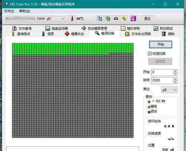Open the gB unit dropdown
Image resolution: width=186 pixels, height=151 pixels.
coord(169,89)
